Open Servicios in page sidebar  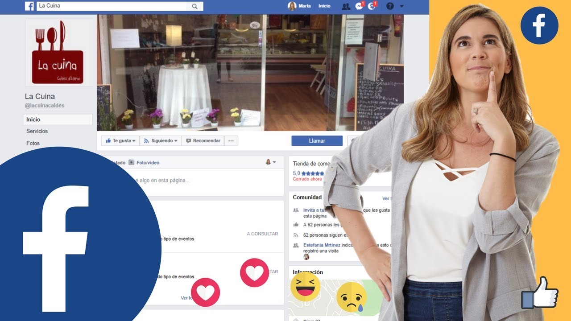pos(37,131)
